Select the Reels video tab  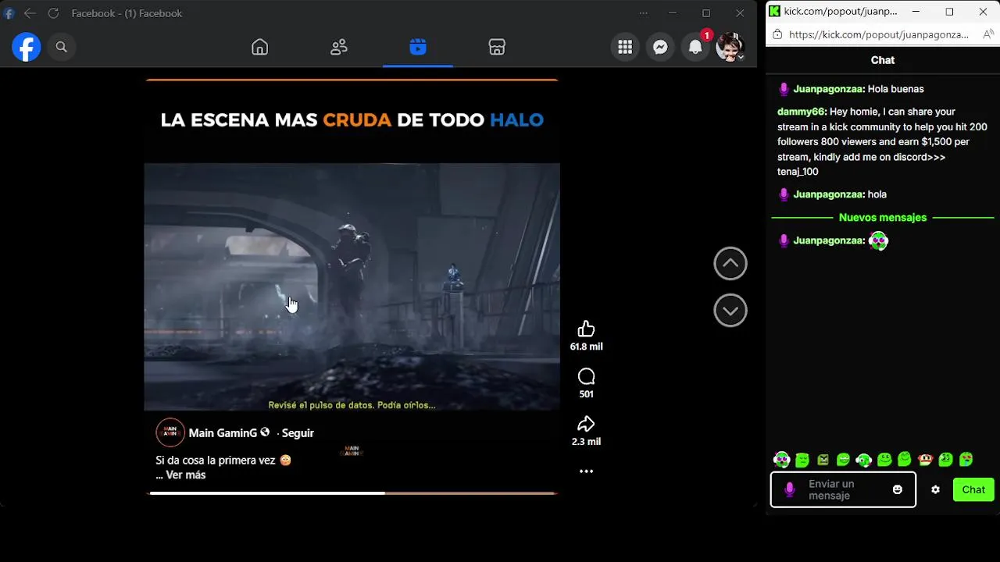[x=418, y=48]
